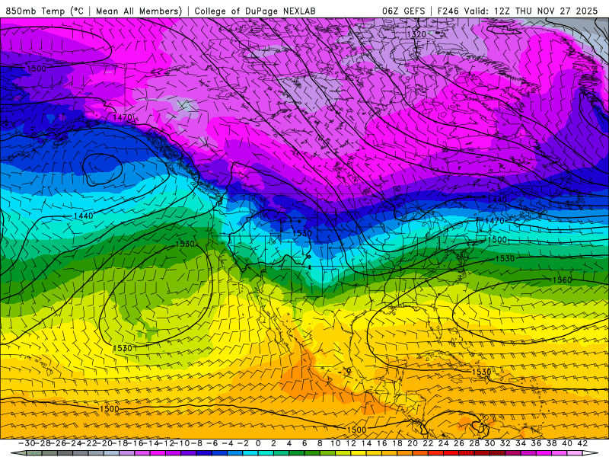Click the -18 value on the temperature scale
The width and height of the screenshot is (609, 457).
[x=120, y=443]
